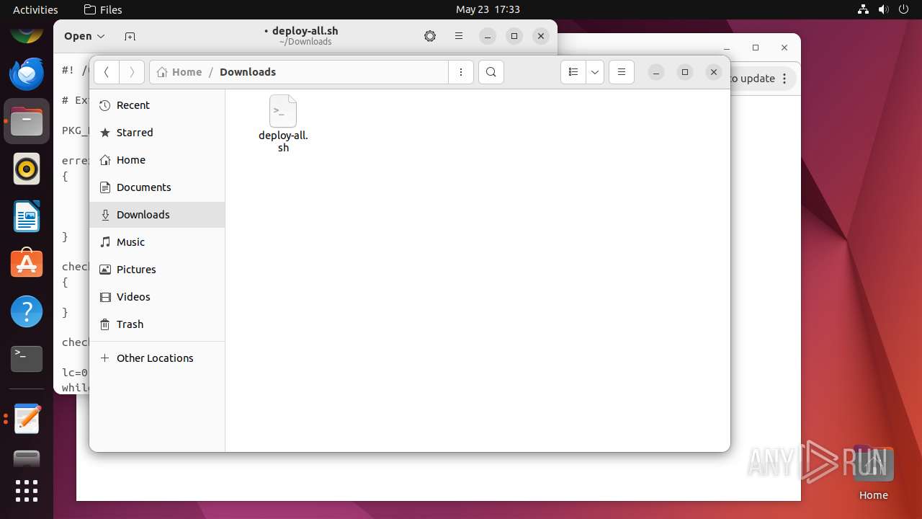922x519 pixels.
Task: Open Files app menu in top bar
Action: 103,9
